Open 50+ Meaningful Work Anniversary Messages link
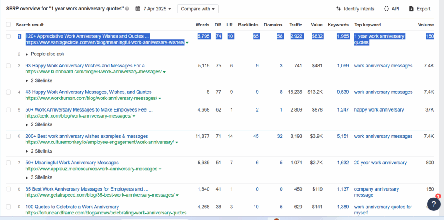This screenshot has width=444, height=220. 72,163
